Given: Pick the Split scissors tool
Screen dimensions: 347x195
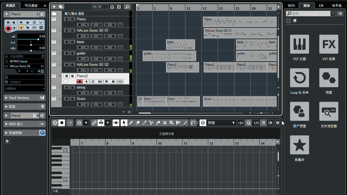Looking at the screenshot, I should click(151, 123).
